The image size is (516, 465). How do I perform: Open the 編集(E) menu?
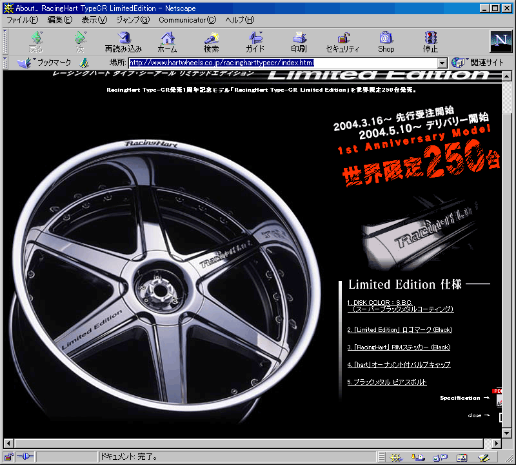point(60,20)
